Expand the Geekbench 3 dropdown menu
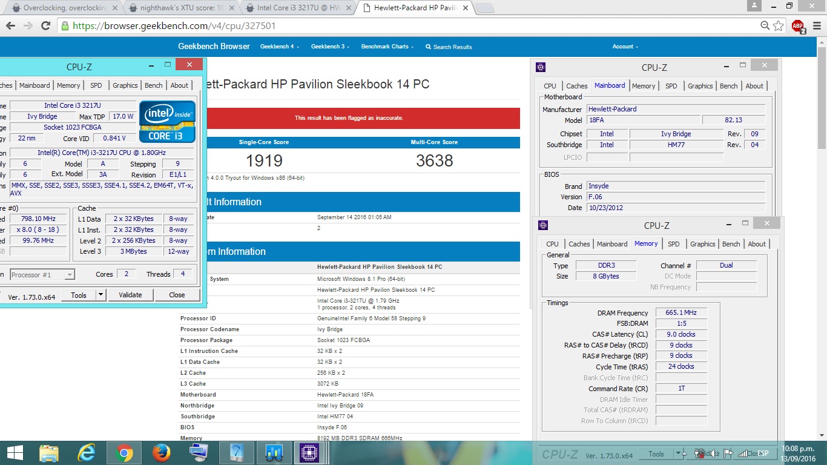Viewport: 827px width, 465px height. coord(329,47)
